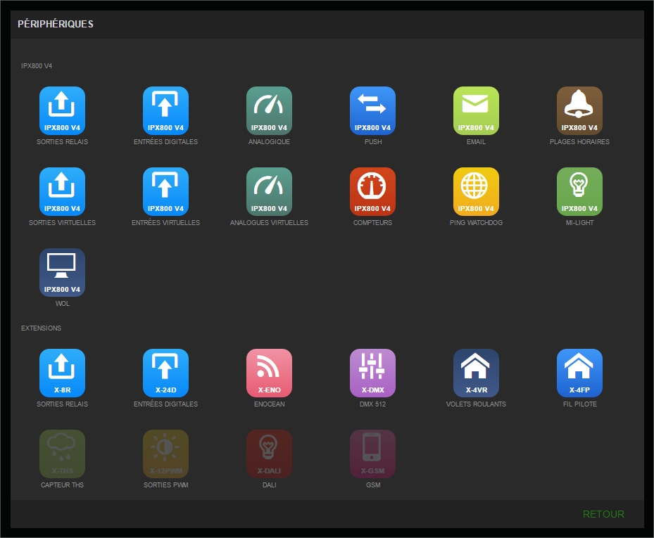Open IPX800 V4 Sorties Relais icon

pos(62,110)
